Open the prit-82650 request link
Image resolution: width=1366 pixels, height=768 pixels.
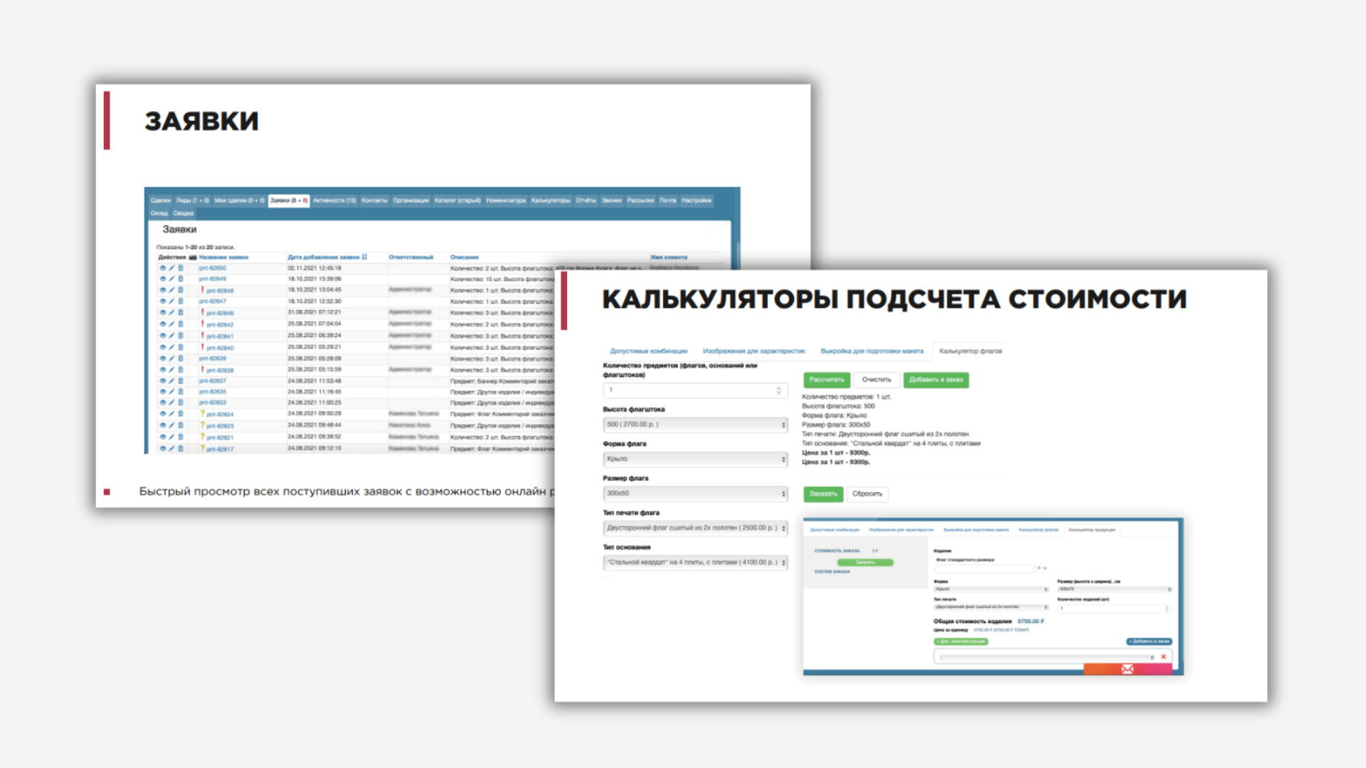pos(212,268)
